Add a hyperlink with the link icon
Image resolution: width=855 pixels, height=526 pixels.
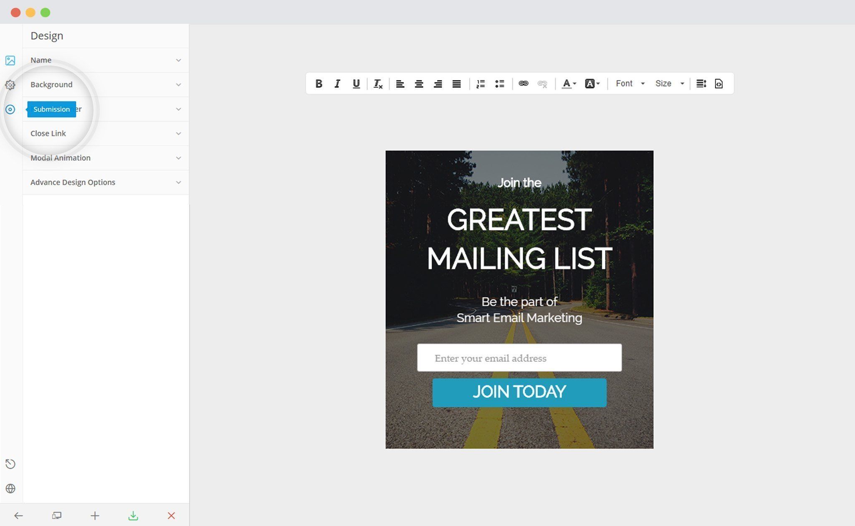pos(523,84)
